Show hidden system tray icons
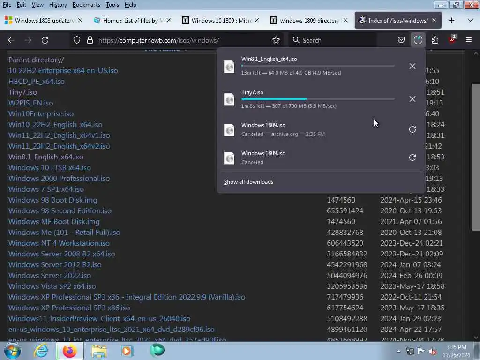This screenshot has width=480, height=360. coord(398,352)
